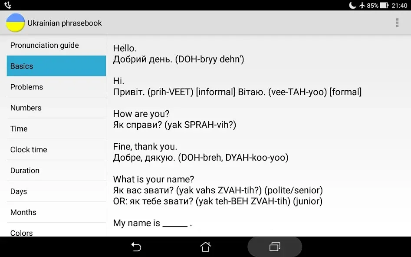Open the Pronunciation guide section

pyautogui.click(x=56, y=45)
